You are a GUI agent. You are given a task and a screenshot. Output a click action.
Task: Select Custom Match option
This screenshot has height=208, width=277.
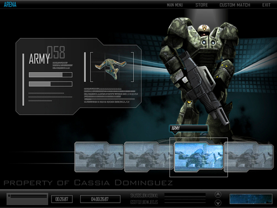coord(235,5)
